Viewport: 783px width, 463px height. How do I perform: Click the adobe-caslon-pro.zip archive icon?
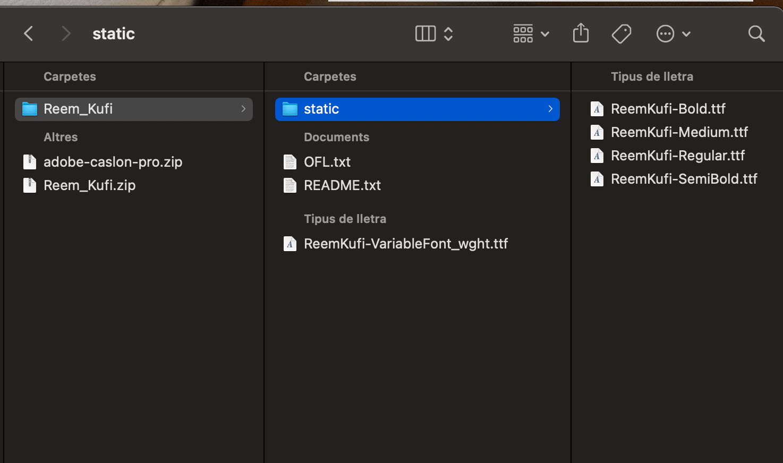30,162
